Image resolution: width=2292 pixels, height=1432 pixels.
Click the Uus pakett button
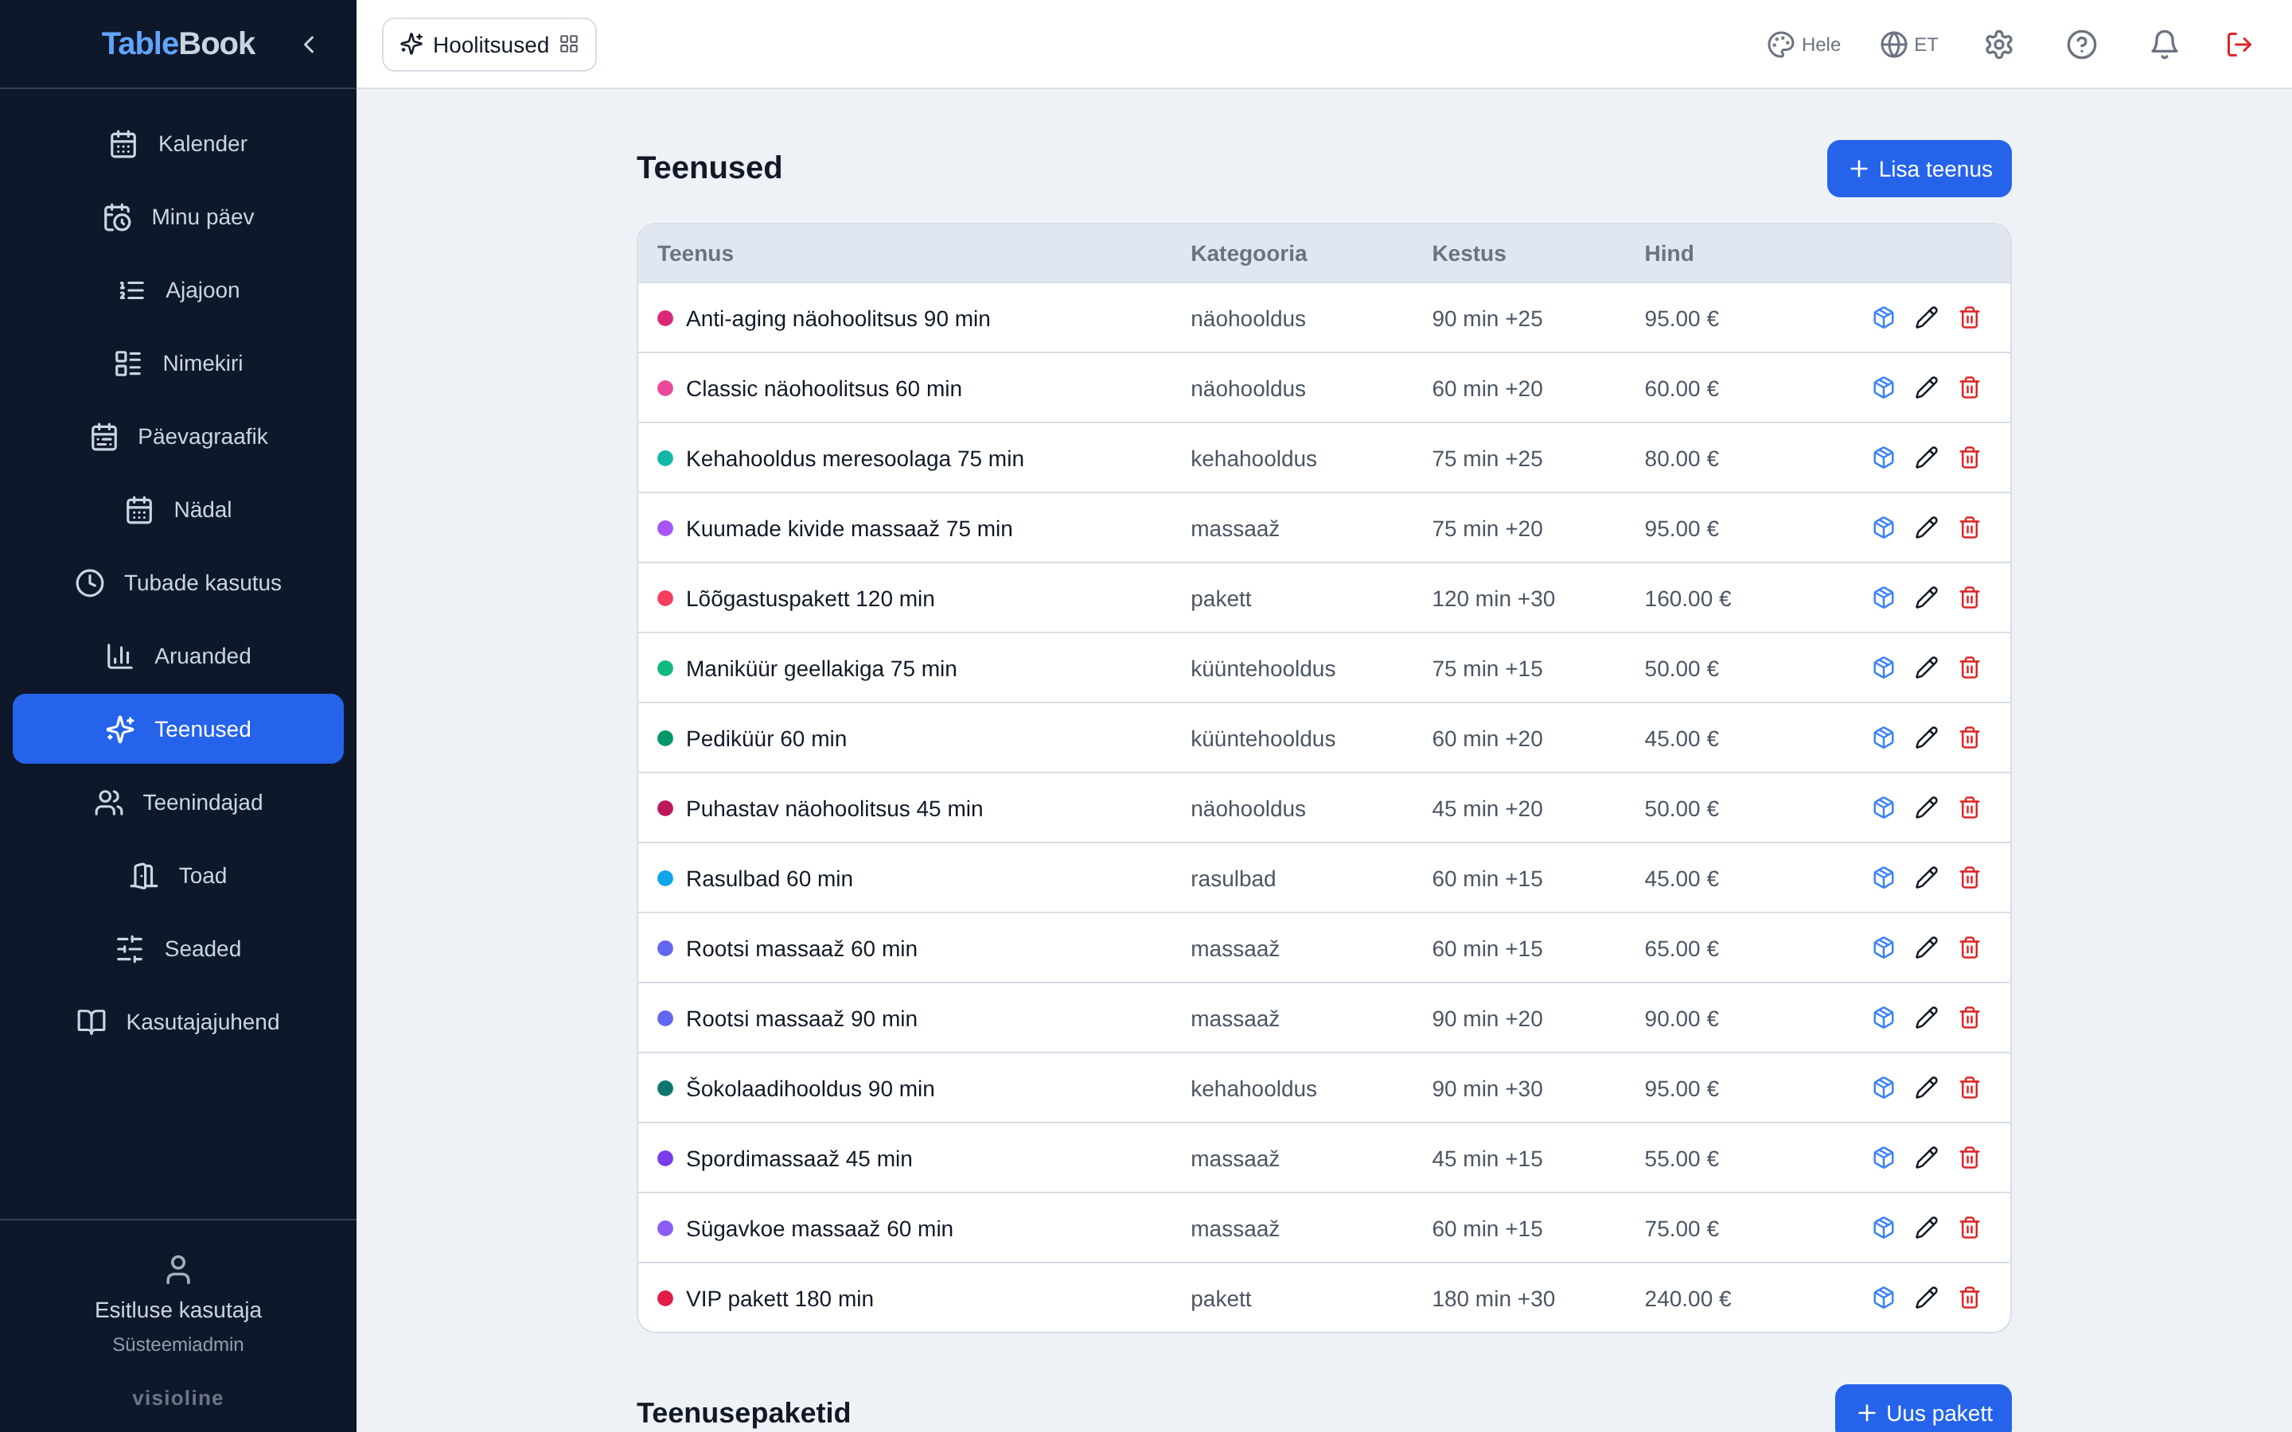(1923, 1411)
